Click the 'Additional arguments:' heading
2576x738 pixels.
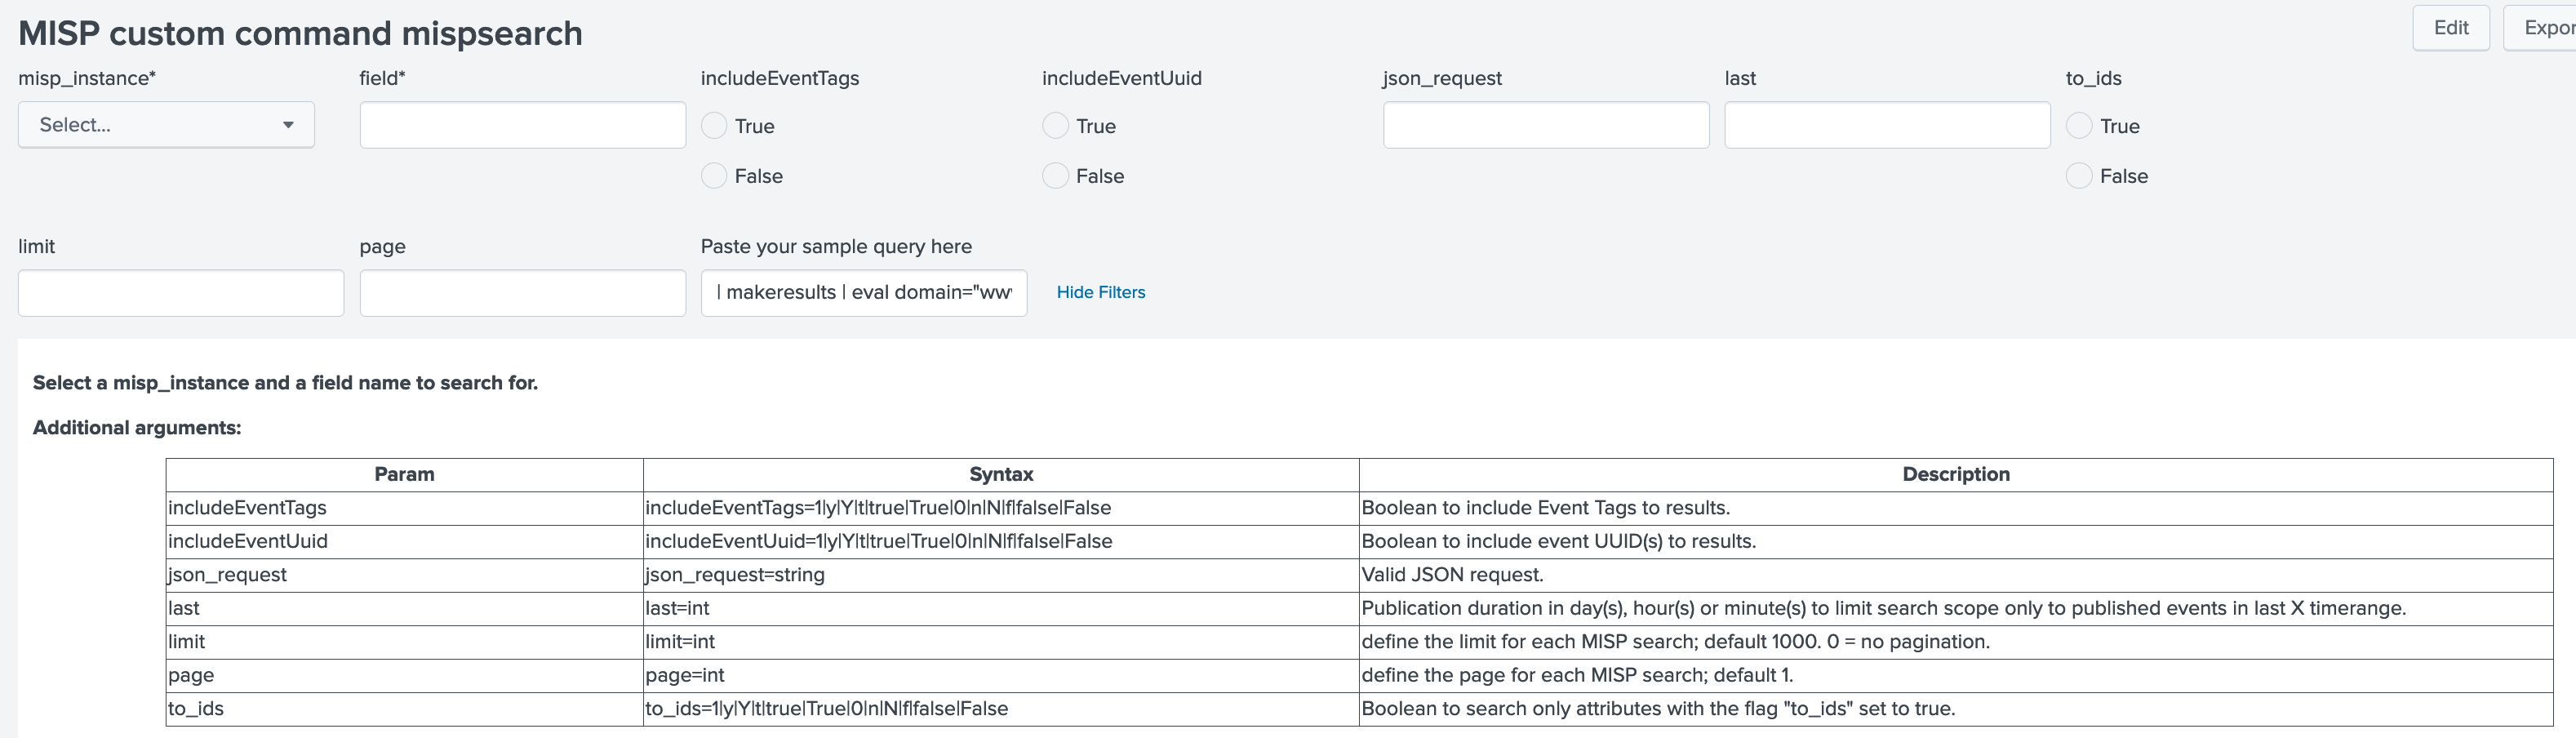(137, 428)
